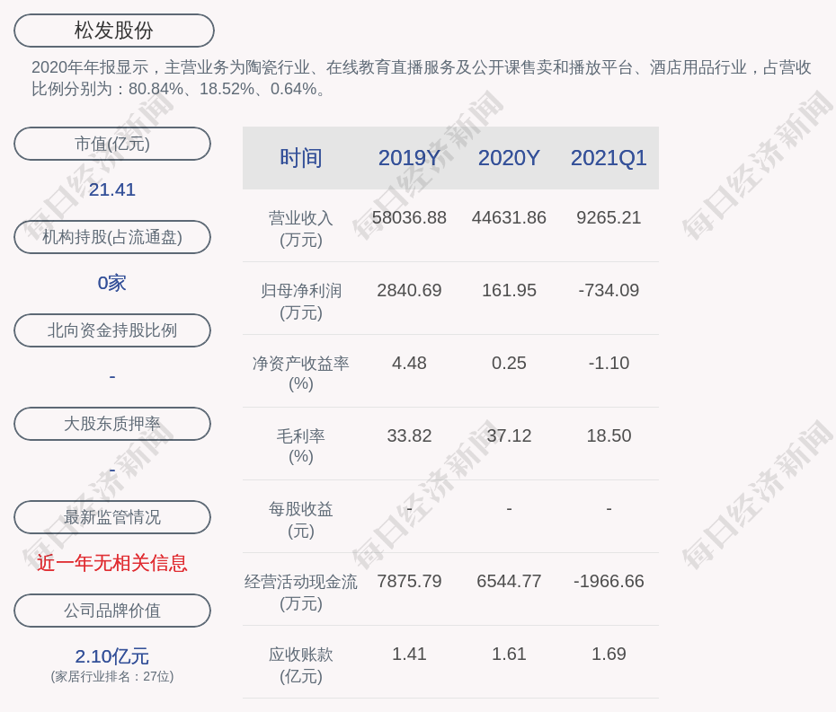The width and height of the screenshot is (836, 712).
Task: Click the 营业收入(万元) row label
Action: point(301,228)
